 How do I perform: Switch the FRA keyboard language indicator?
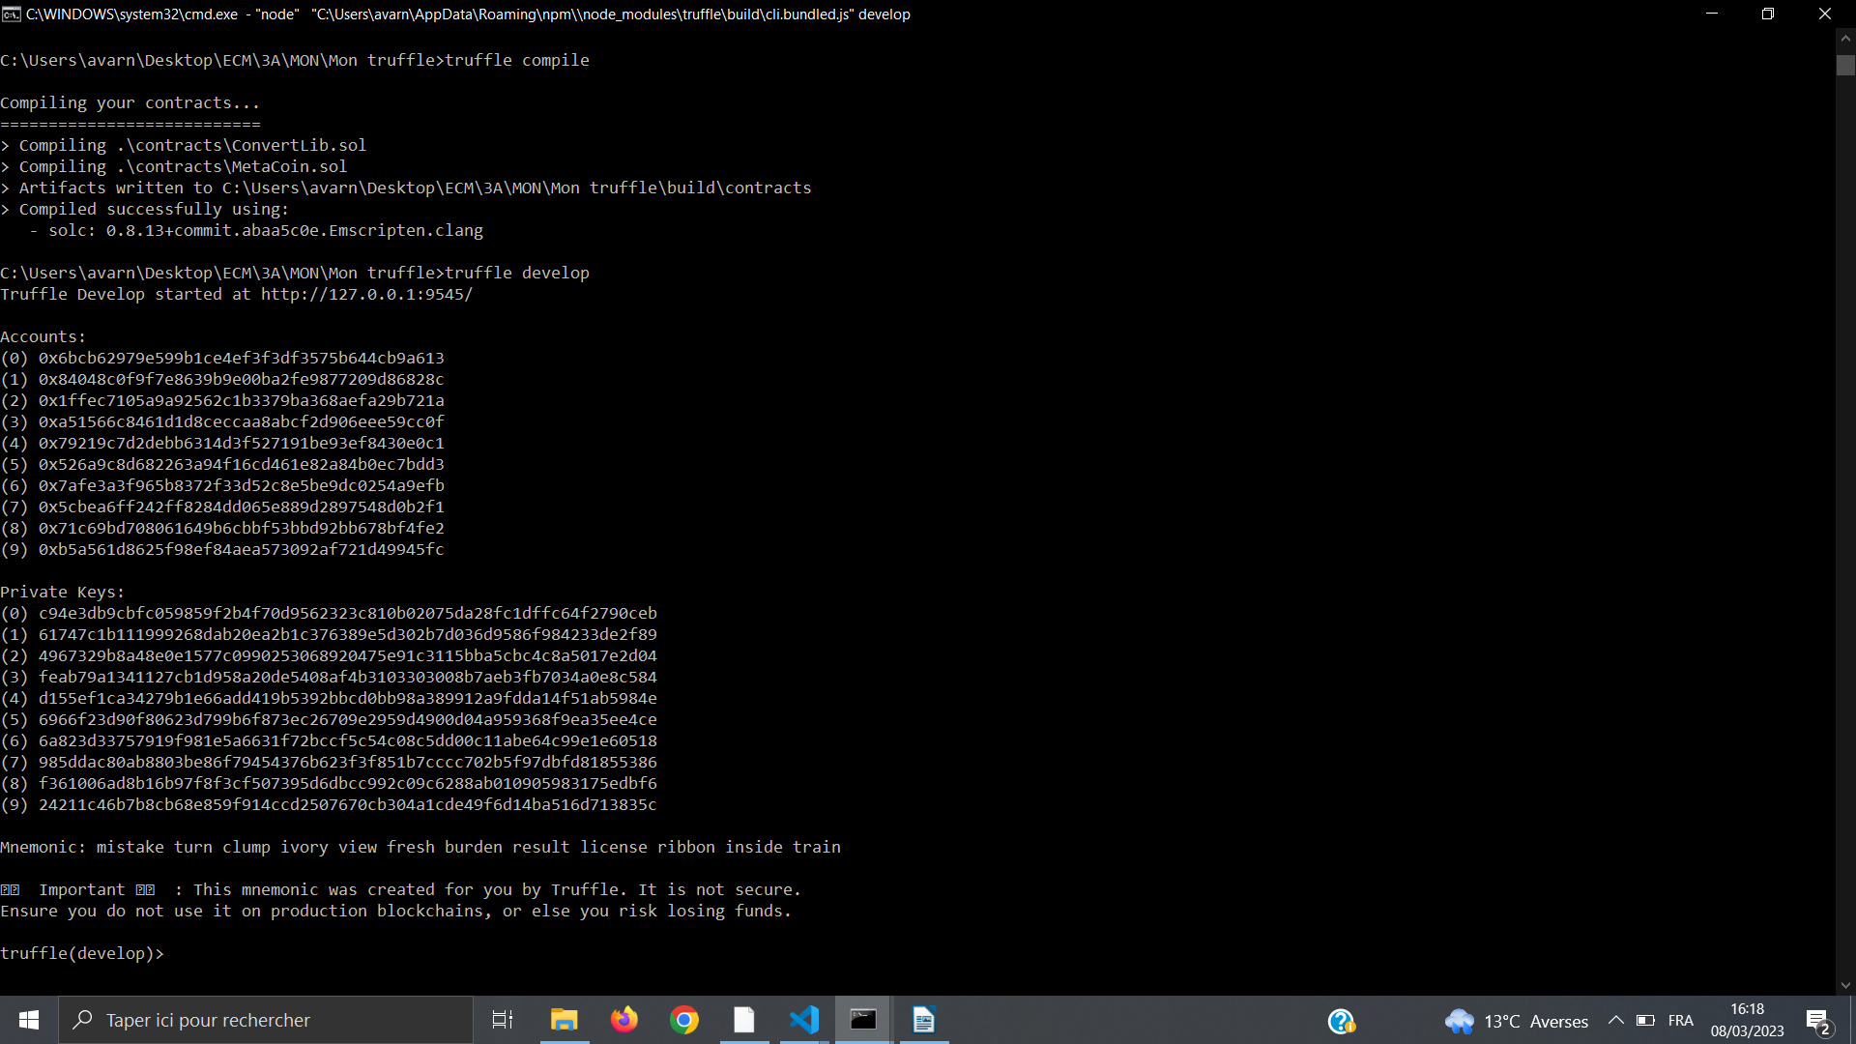click(1680, 1020)
